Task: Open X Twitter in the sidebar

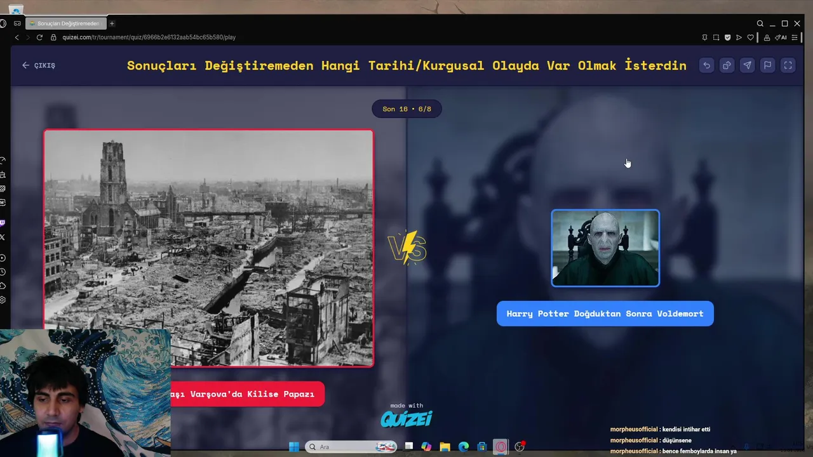Action: [3, 237]
